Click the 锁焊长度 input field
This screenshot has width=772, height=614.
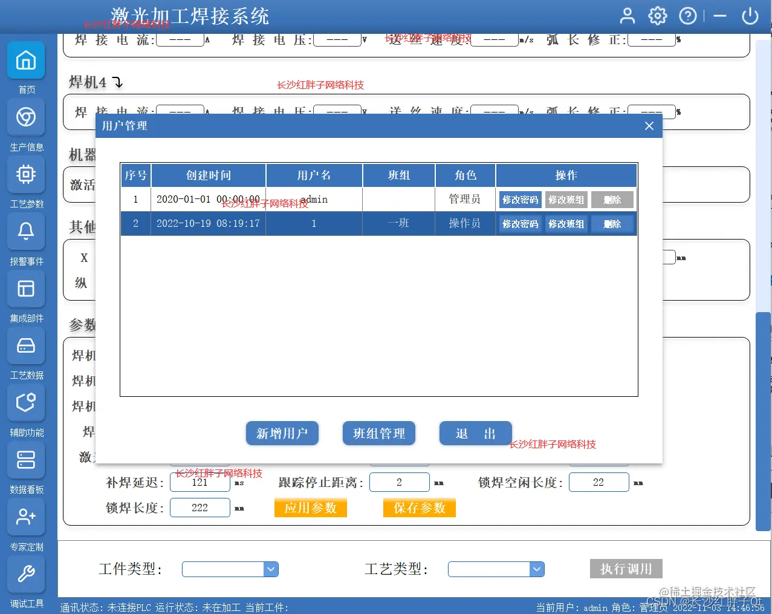point(199,507)
